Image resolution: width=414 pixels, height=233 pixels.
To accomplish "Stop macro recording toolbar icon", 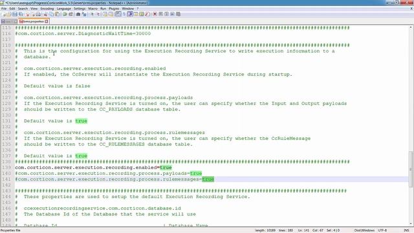I will [160, 14].
